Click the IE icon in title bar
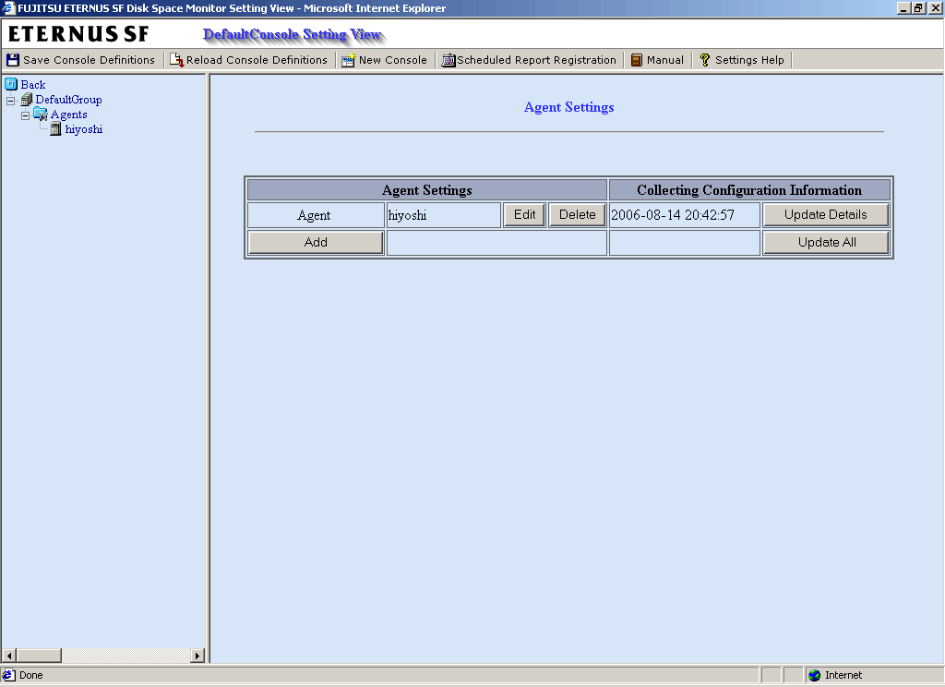 [7, 7]
